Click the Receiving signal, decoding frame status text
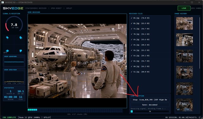Viewport: 203px width, 119px height. coord(148,109)
